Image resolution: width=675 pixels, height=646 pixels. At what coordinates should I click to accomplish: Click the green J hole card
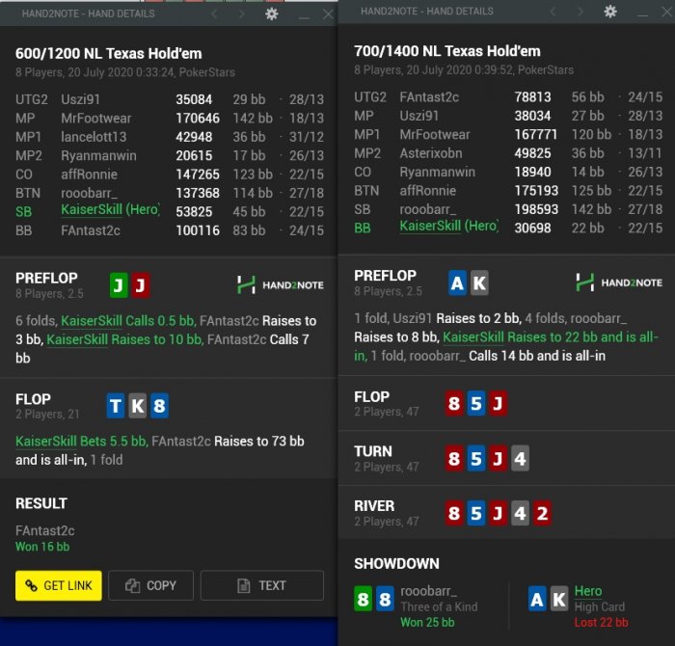(119, 284)
